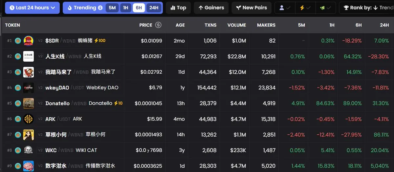This screenshot has width=394, height=172.
Task: Sort by TXNS column header
Action: pyautogui.click(x=210, y=25)
